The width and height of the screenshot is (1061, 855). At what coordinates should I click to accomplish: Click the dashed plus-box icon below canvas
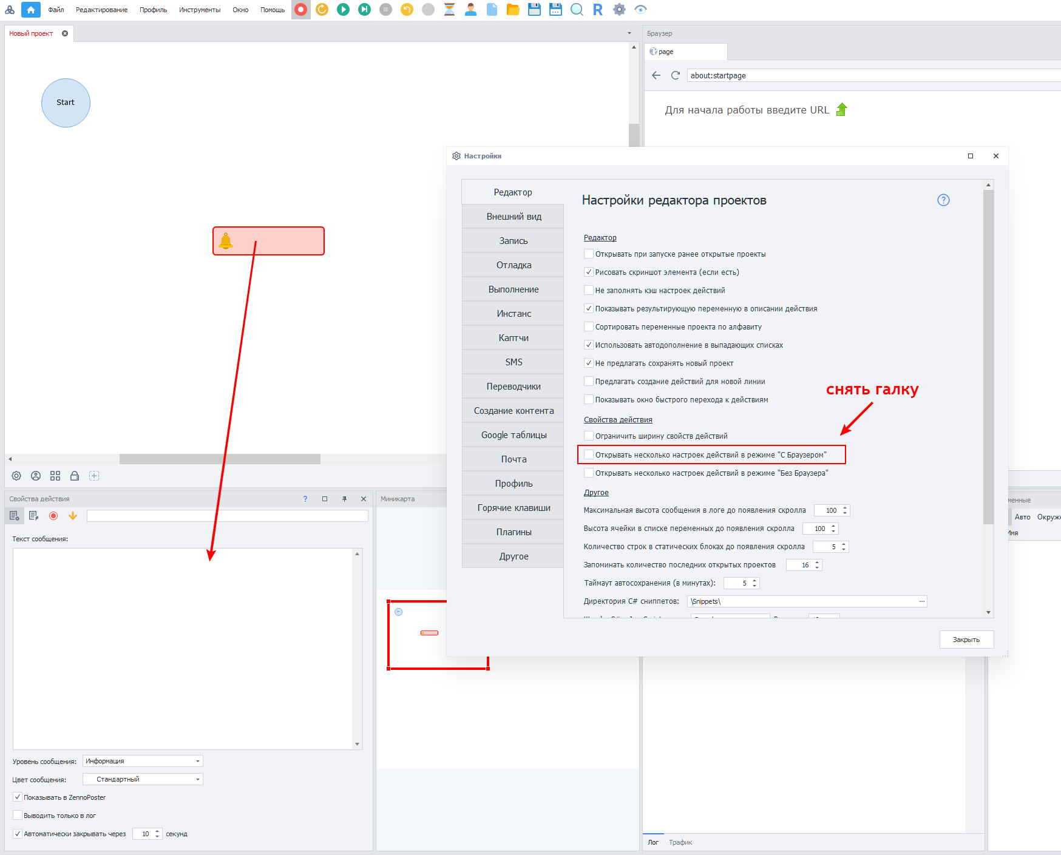tap(94, 476)
